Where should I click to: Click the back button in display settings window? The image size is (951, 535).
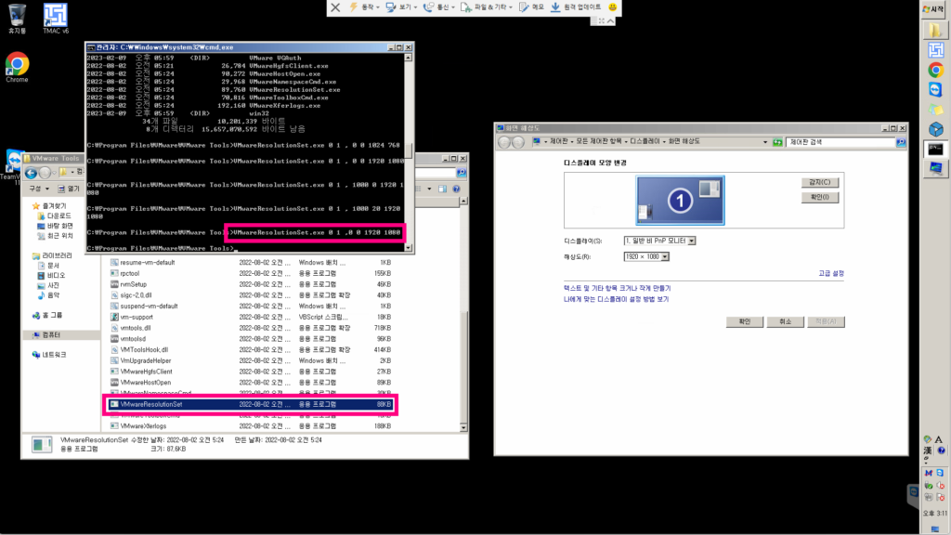point(504,142)
